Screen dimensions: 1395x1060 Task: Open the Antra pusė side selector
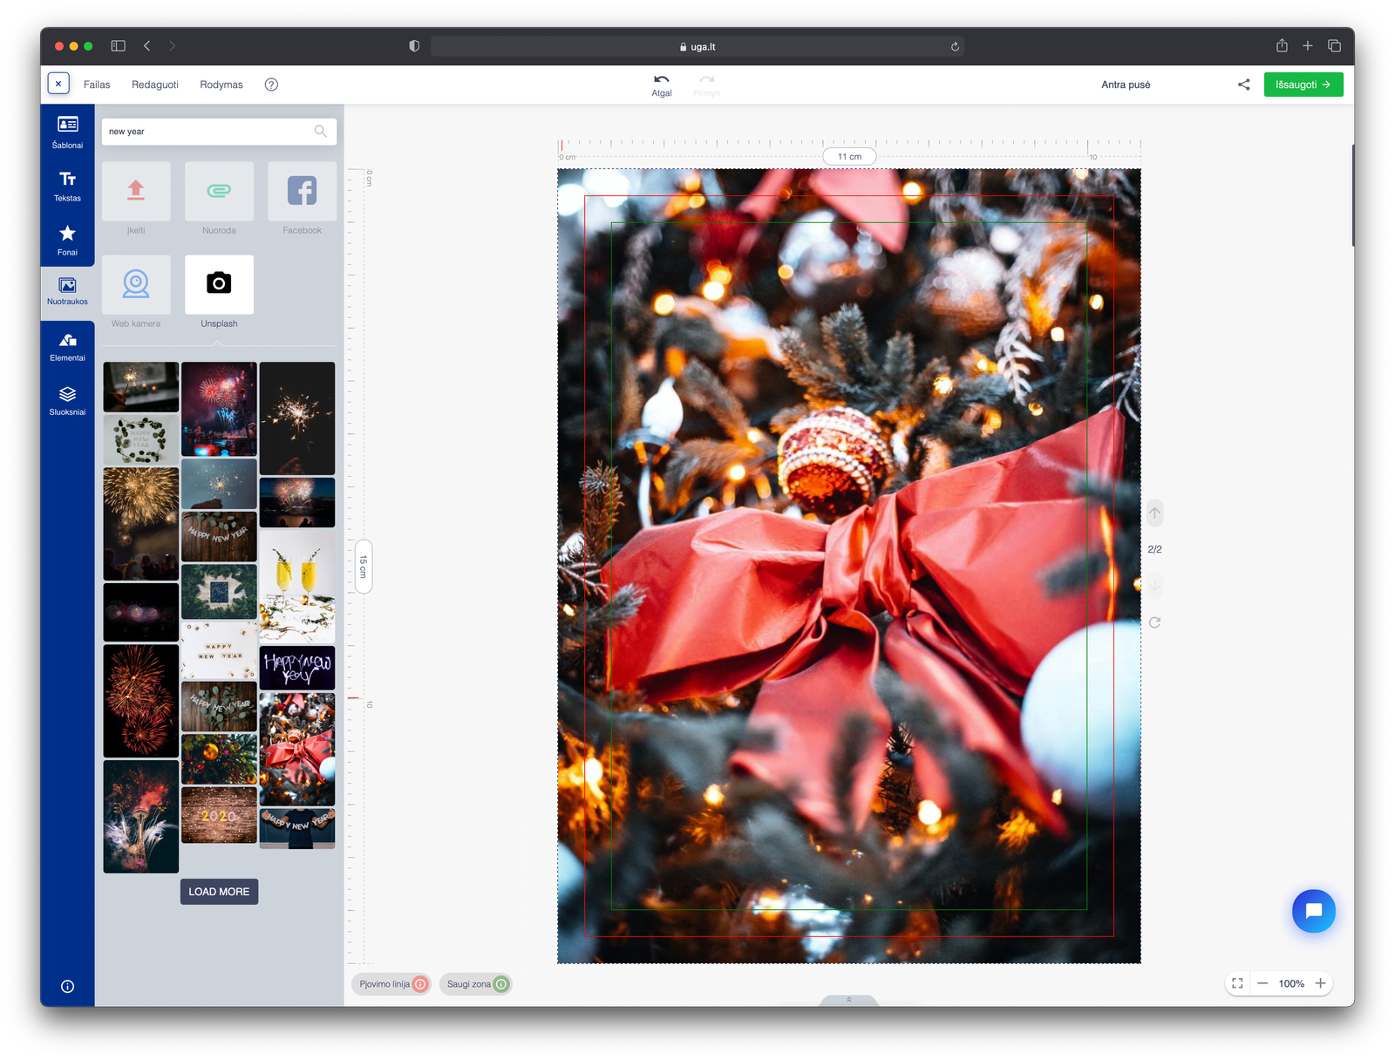(1126, 85)
